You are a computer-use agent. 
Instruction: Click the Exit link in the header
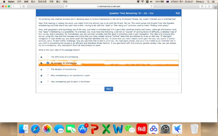(178, 13)
